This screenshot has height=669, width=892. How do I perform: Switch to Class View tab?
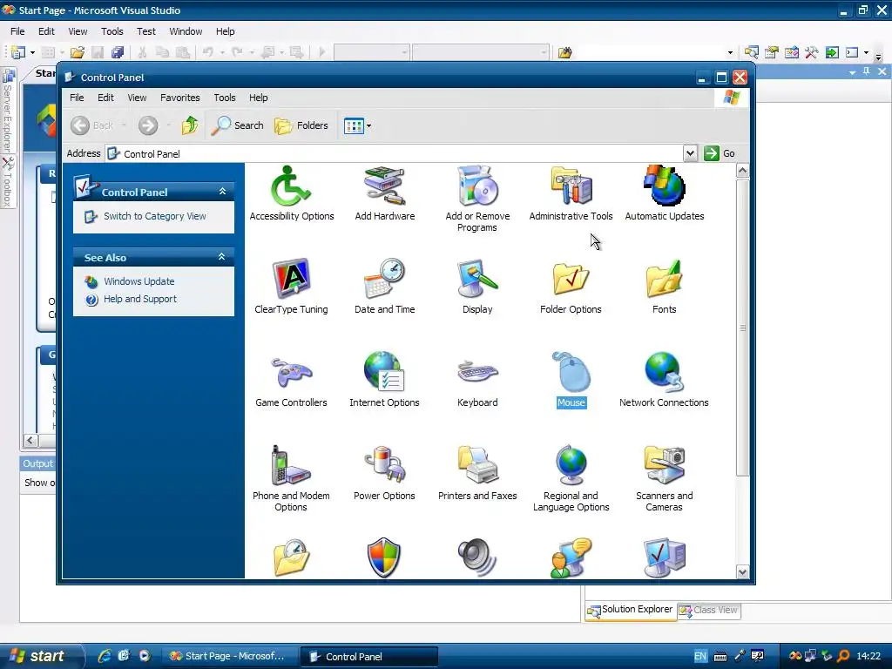709,611
